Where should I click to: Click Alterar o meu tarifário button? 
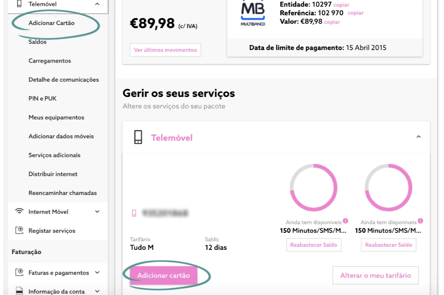pyautogui.click(x=375, y=276)
